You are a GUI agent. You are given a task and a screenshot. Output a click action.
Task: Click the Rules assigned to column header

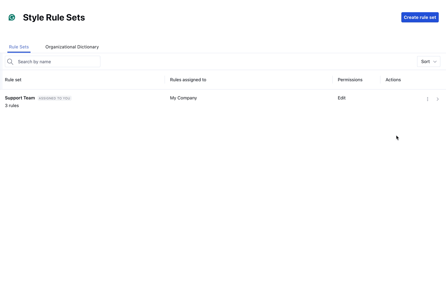click(188, 80)
